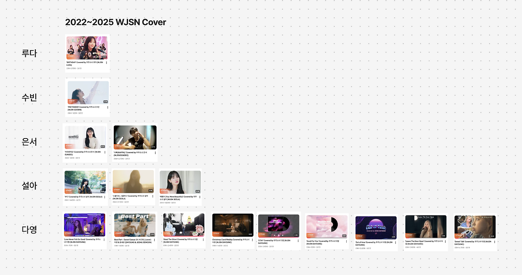
Task: Open the more menu on 'Love Never Felt So Good'
Action: (x=105, y=240)
